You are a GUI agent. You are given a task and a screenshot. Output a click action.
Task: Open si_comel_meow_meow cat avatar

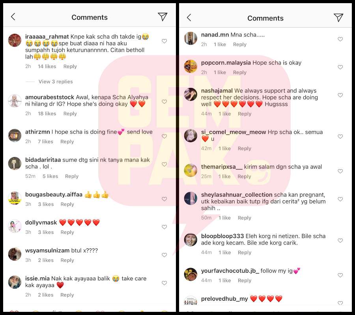click(191, 136)
